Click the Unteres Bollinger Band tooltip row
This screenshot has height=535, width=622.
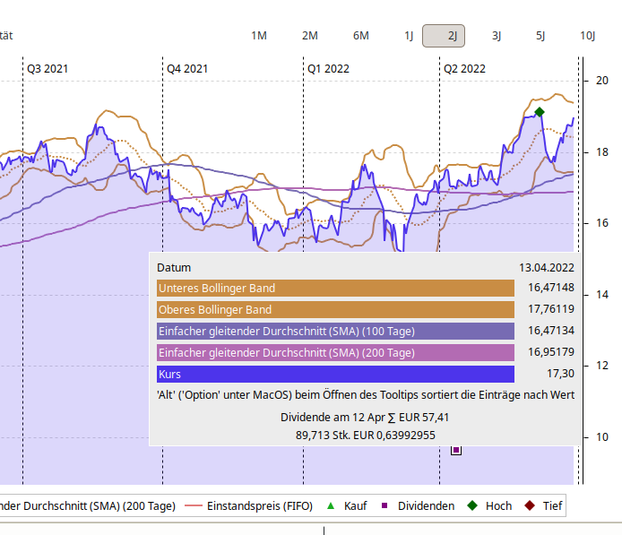click(335, 288)
